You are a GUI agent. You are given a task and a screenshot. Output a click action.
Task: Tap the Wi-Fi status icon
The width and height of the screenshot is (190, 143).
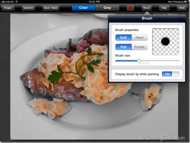[x=17, y=2]
